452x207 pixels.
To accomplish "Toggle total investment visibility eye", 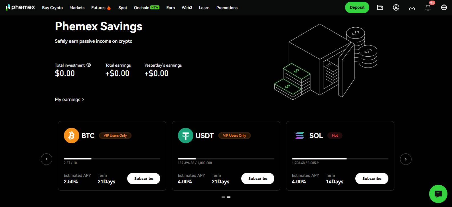I will coord(89,65).
